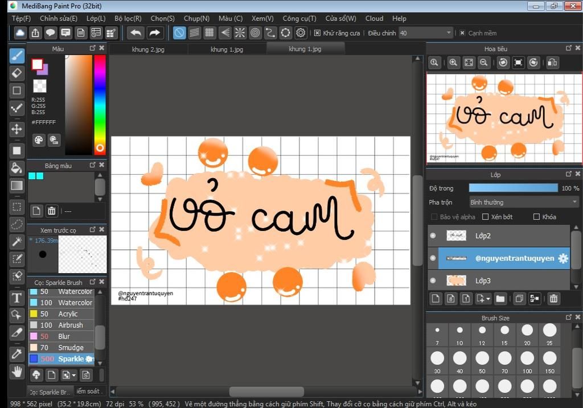Select the Hand tool
The height and width of the screenshot is (408, 583).
[x=17, y=372]
